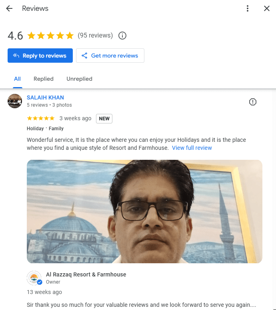
Task: Click the Get more reviews button
Action: 110,56
